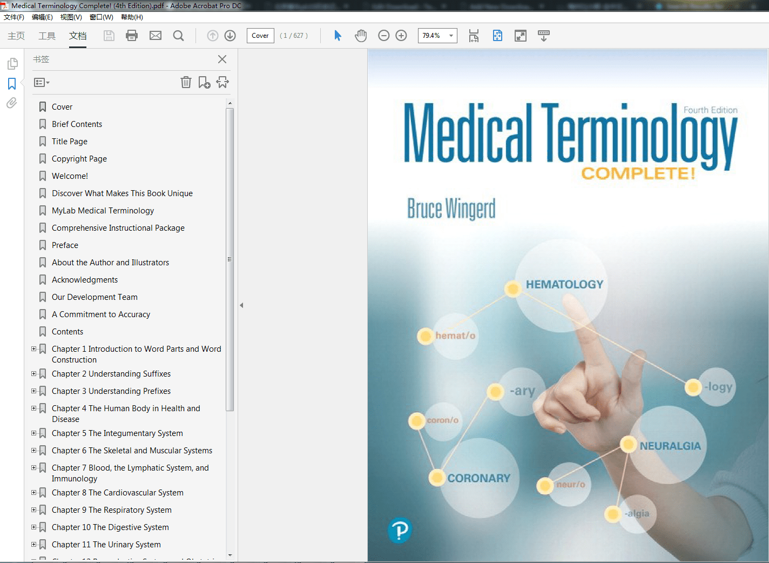769x563 pixels.
Task: Toggle the Page Thumbnails panel
Action: (11, 63)
